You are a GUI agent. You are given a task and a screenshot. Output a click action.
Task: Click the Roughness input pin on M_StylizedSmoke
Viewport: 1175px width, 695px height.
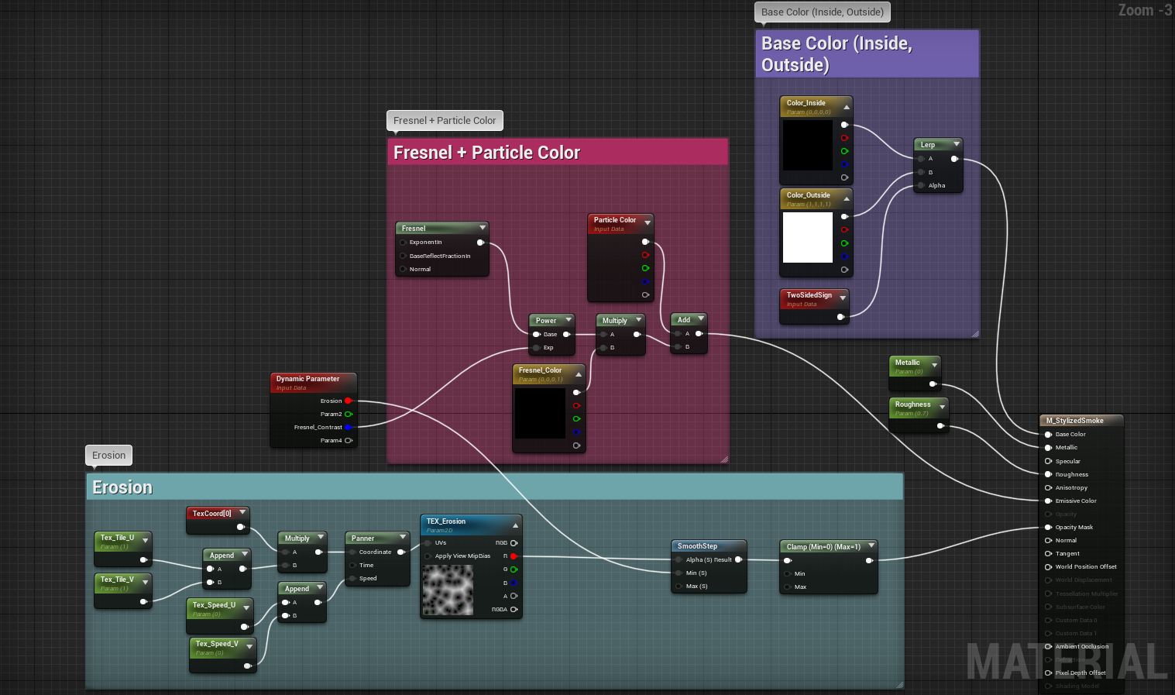(x=1048, y=474)
